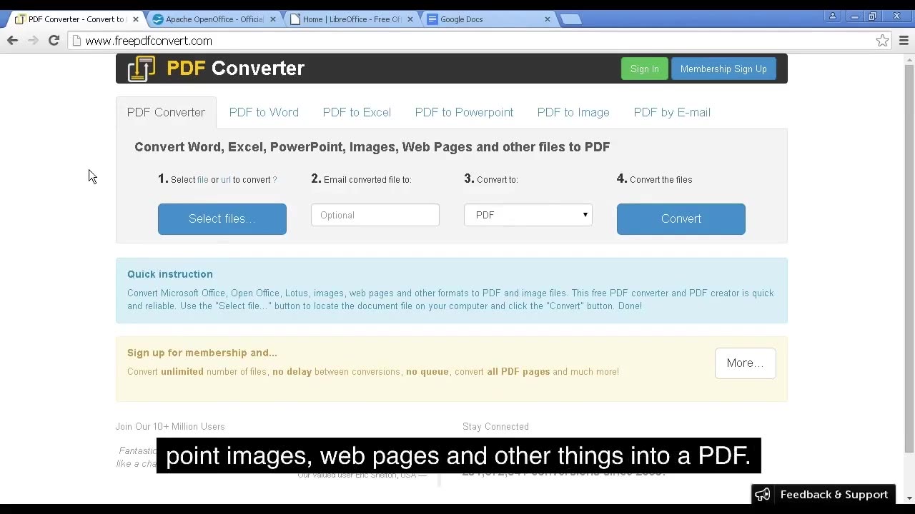Go back with the browser back arrow
Image resolution: width=915 pixels, height=514 pixels.
tap(12, 41)
